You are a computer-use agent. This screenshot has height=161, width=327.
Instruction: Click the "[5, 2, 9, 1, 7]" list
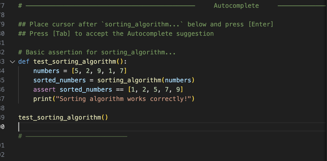pos(99,71)
